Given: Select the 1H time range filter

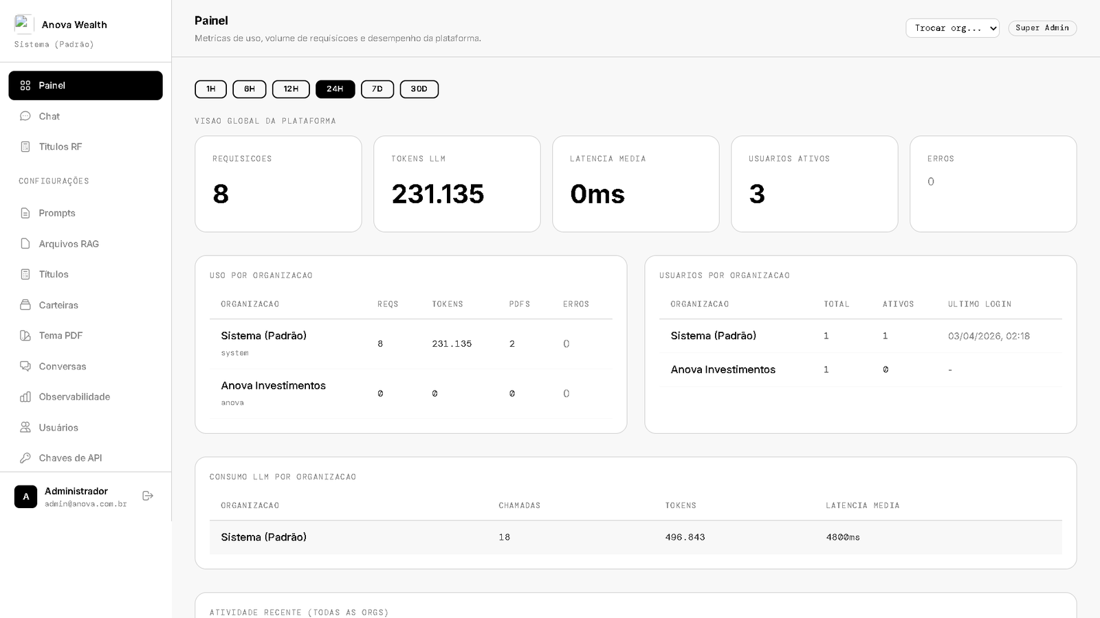Looking at the screenshot, I should click(x=210, y=89).
